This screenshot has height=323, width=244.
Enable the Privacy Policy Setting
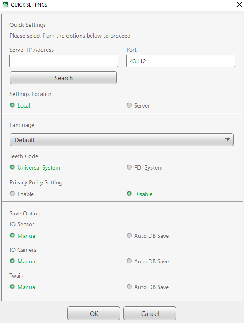22,194
